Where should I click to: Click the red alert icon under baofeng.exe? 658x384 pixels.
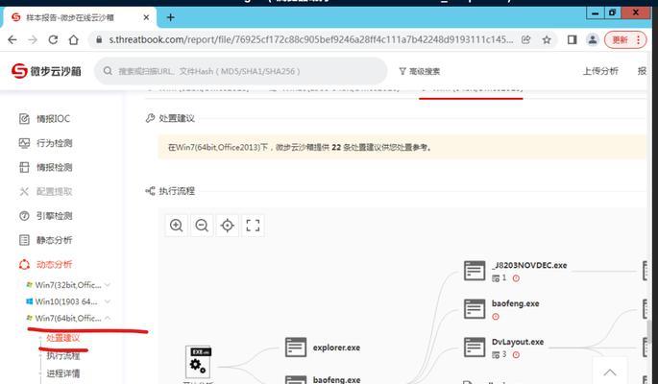coord(496,317)
